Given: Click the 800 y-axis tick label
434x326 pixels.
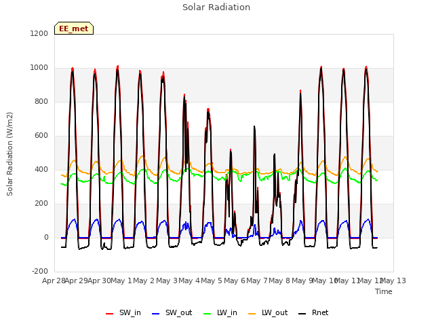Looking at the screenshot, I should pyautogui.click(x=41, y=101).
